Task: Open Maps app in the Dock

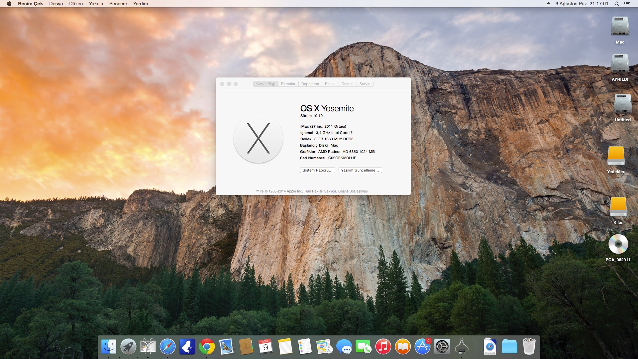Action: 324,347
